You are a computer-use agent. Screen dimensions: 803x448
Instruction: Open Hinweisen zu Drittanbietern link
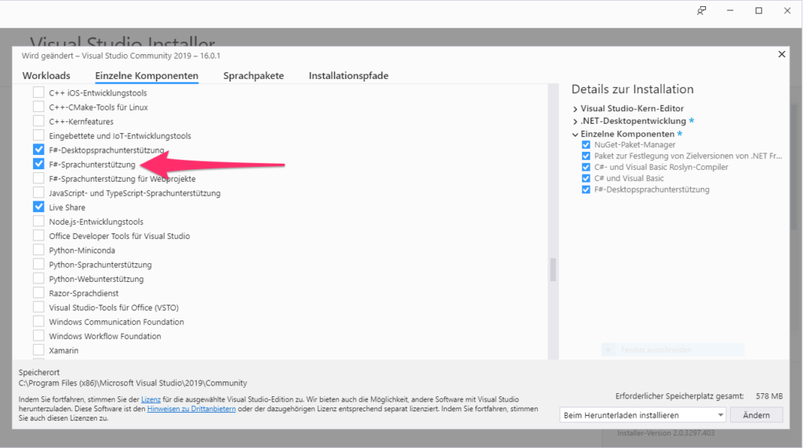(x=191, y=409)
